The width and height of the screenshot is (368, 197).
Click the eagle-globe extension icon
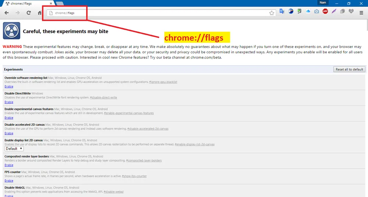291,11
